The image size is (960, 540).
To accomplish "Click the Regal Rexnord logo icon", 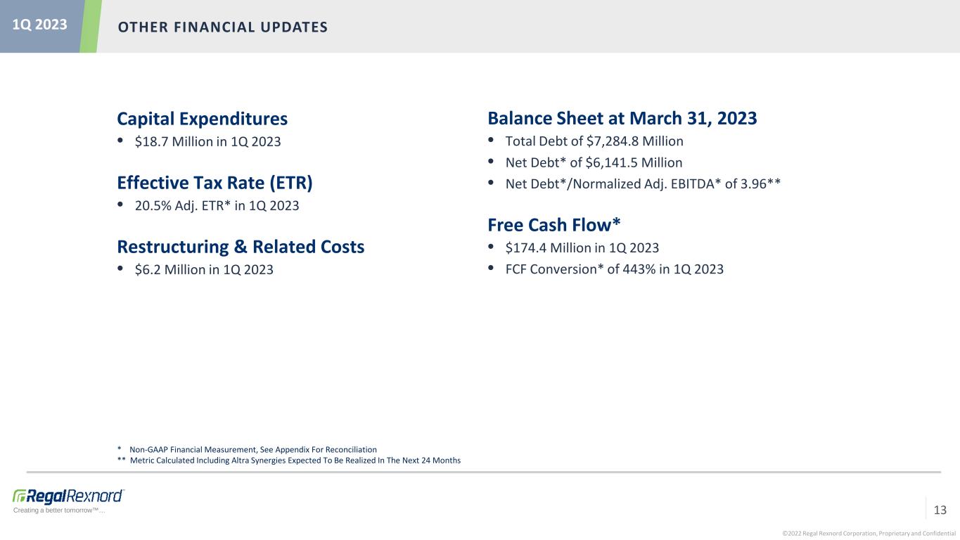I will coord(69,495).
